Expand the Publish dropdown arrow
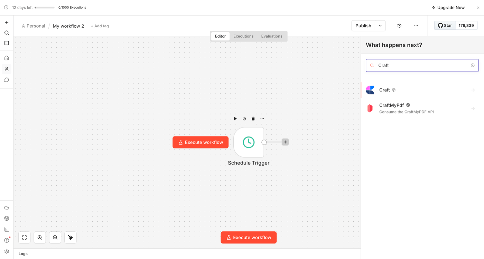The height and width of the screenshot is (259, 484). pos(380,26)
